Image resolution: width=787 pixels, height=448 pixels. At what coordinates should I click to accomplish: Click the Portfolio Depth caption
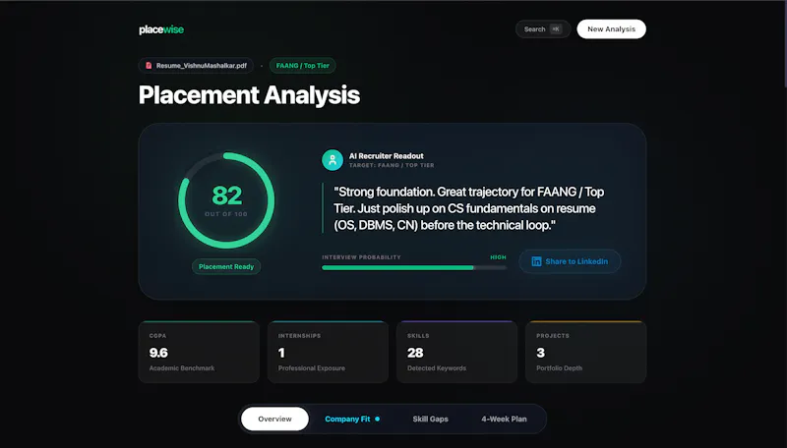pos(559,368)
